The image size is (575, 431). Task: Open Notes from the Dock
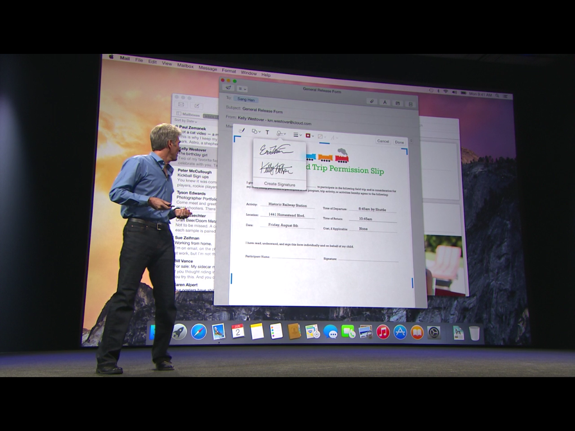point(257,332)
